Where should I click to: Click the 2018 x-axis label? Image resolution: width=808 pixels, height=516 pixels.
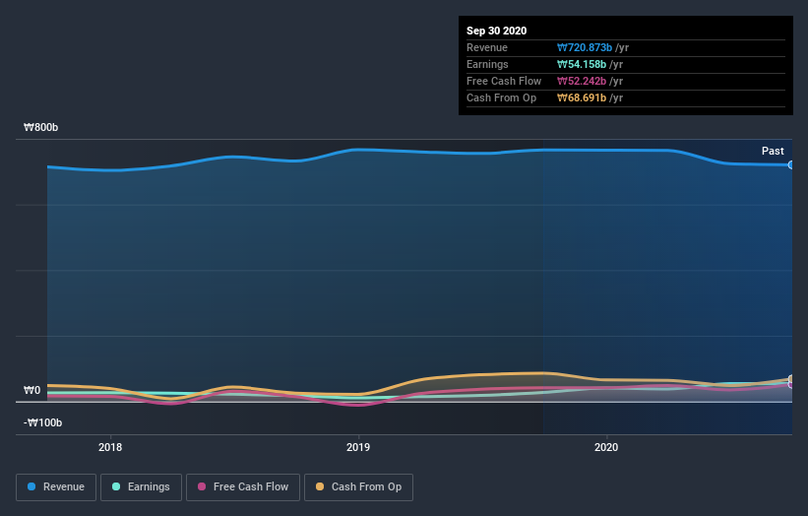point(110,447)
